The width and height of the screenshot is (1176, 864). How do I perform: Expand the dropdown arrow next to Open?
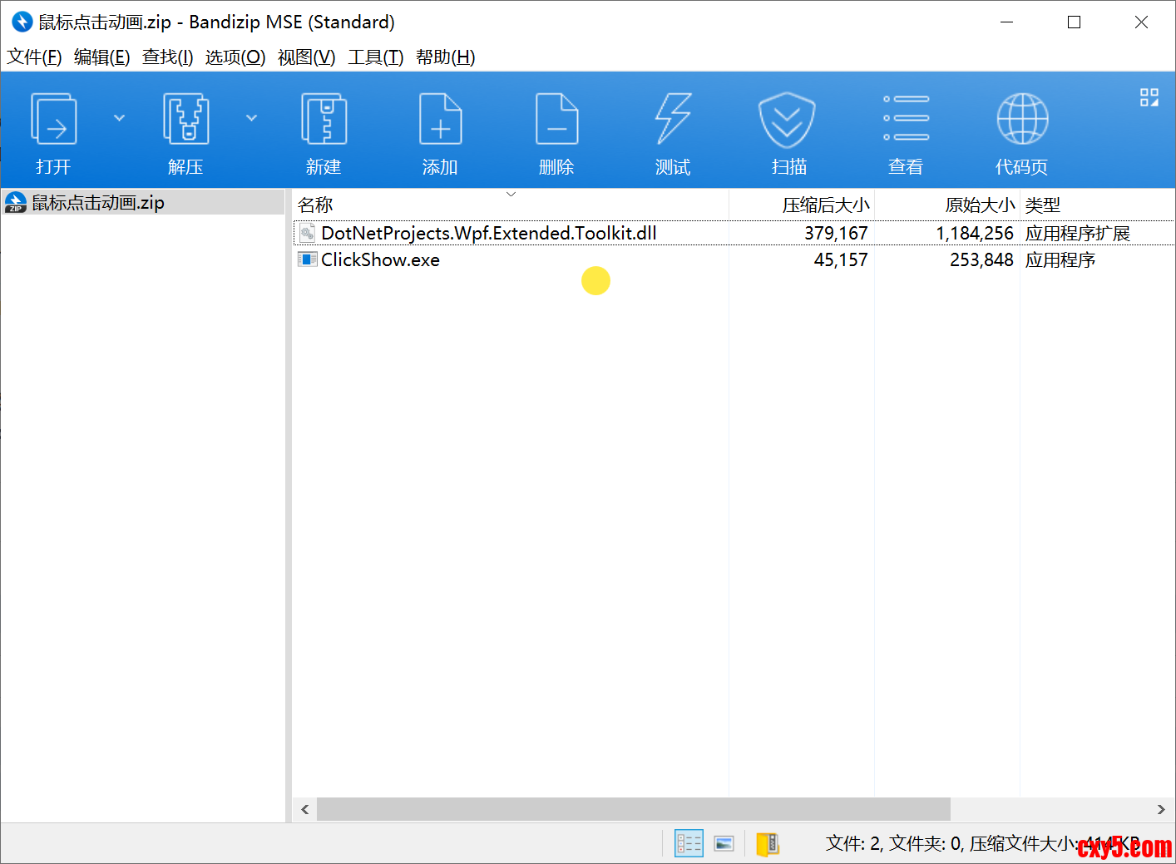click(x=119, y=118)
